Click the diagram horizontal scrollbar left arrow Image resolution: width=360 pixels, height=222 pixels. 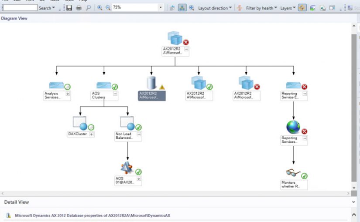[x=3, y=193]
